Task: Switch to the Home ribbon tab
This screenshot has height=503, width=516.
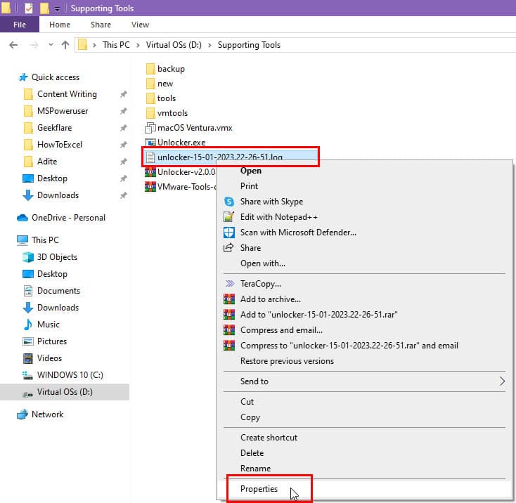Action: [60, 25]
